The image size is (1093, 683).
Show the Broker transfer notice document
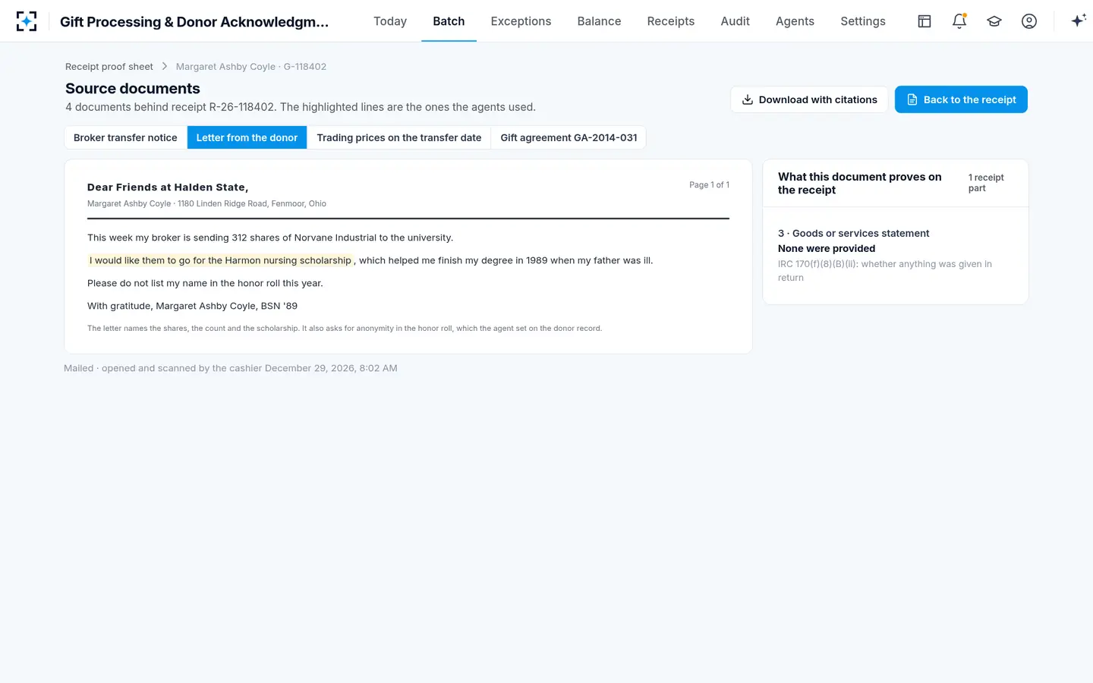point(125,137)
